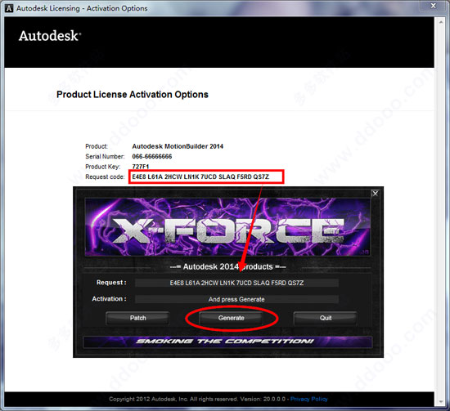This screenshot has width=450, height=411.
Task: Click the product key 727F1
Action: coord(141,167)
